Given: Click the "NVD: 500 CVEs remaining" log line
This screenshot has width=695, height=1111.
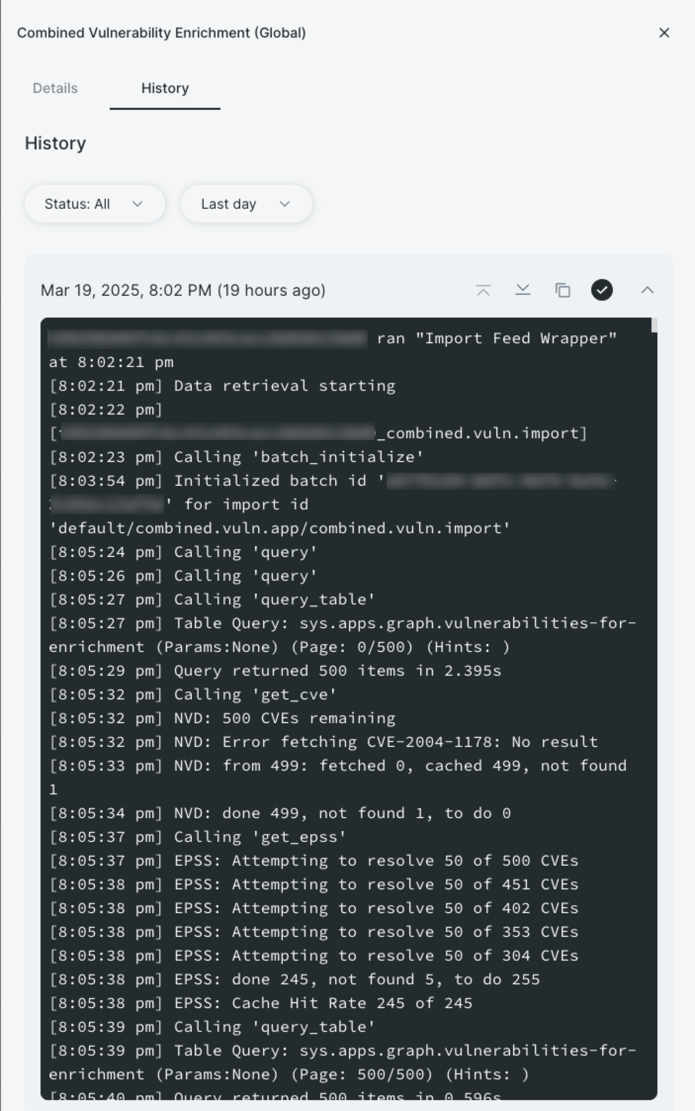Looking at the screenshot, I should pos(222,718).
